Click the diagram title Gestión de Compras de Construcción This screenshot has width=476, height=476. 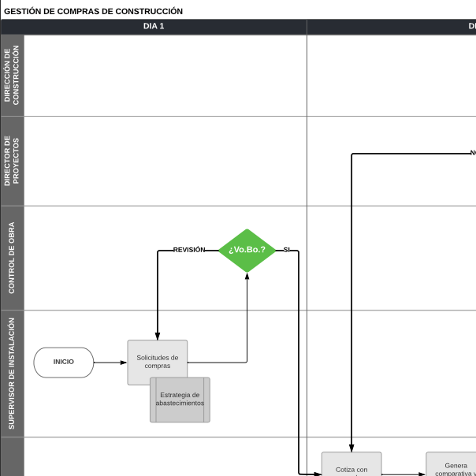93,11
